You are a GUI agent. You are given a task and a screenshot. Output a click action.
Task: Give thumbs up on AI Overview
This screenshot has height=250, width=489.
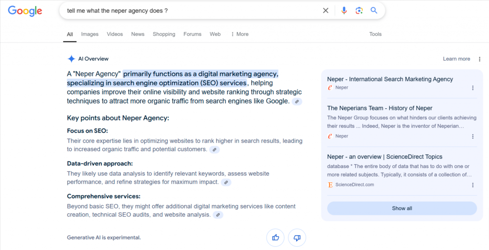click(x=276, y=238)
